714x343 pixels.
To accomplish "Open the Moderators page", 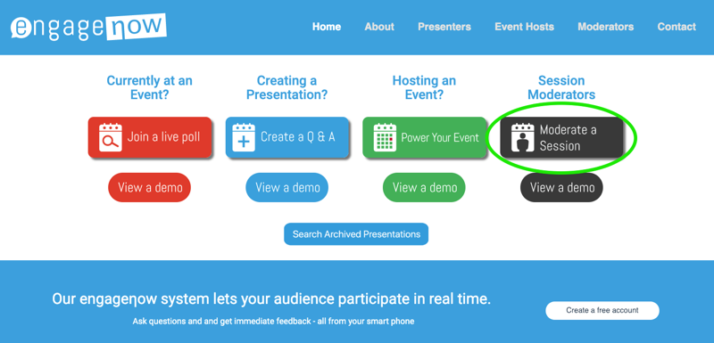I will [x=606, y=27].
